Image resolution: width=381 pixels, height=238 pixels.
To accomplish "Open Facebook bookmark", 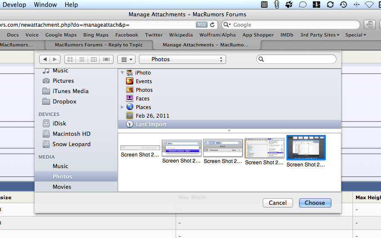I will tap(126, 35).
